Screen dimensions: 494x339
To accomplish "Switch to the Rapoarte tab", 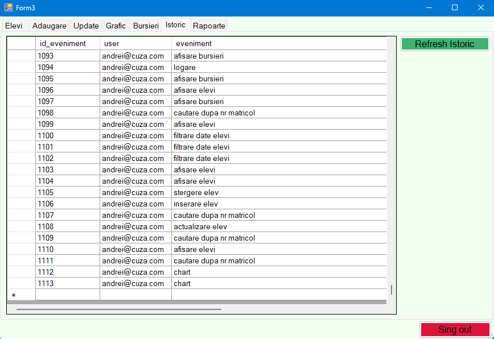I will pos(208,26).
